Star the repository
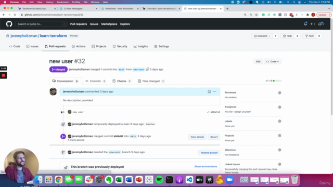 click(x=288, y=36)
